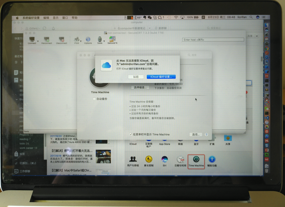
Task: Click the AirPlay display icon in menu bar
Action: point(182,17)
